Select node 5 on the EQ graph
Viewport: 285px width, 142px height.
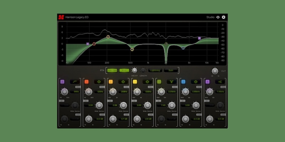[x=183, y=48]
